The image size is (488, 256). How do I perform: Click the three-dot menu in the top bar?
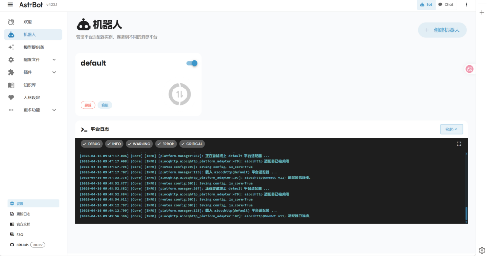[466, 5]
